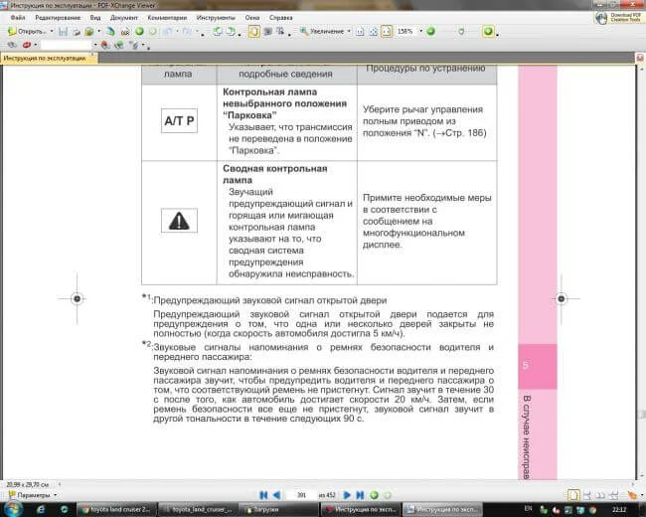This screenshot has height=517, width=646.
Task: Expand the Параметры options dropdown
Action: click(x=56, y=494)
